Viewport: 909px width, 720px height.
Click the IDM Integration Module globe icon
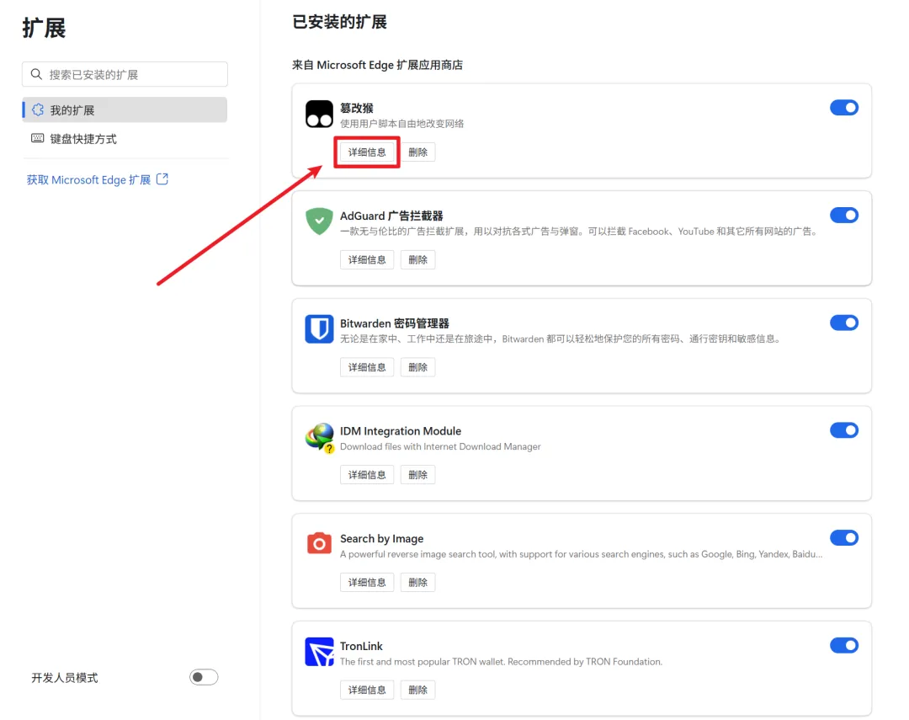[320, 437]
